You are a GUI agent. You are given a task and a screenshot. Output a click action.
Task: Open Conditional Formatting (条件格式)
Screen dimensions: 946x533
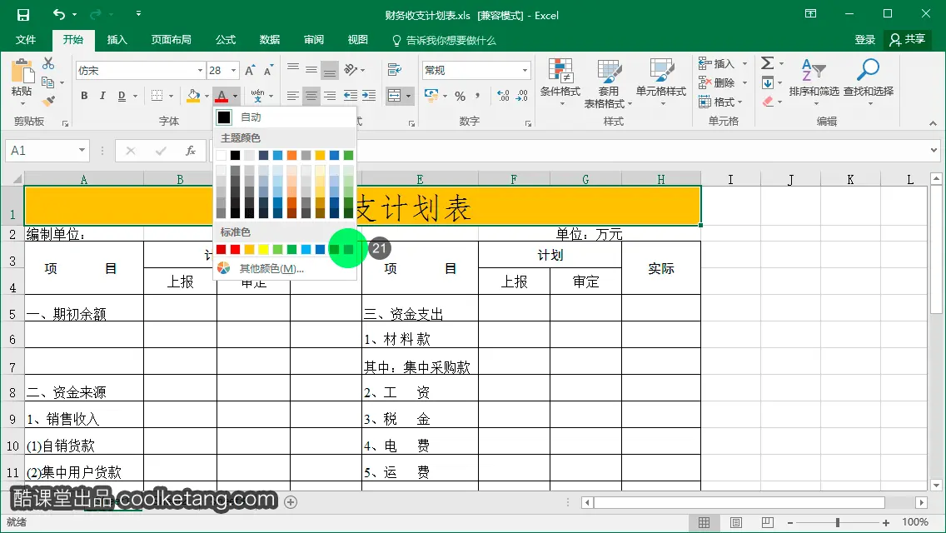[560, 82]
